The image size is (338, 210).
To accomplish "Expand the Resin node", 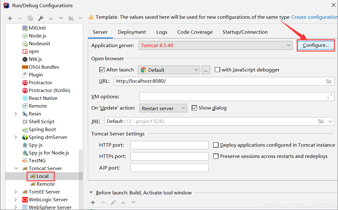I will tap(16, 114).
